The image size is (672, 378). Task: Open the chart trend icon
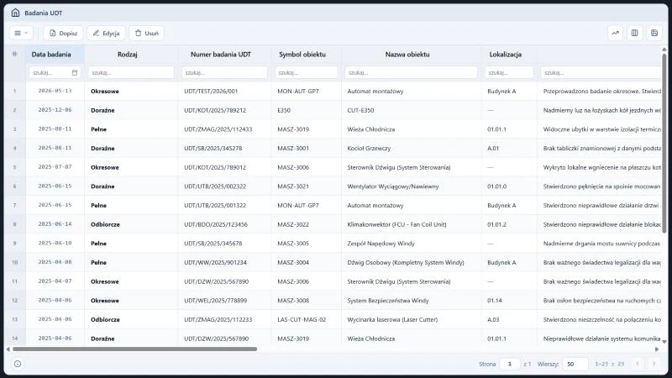(615, 33)
